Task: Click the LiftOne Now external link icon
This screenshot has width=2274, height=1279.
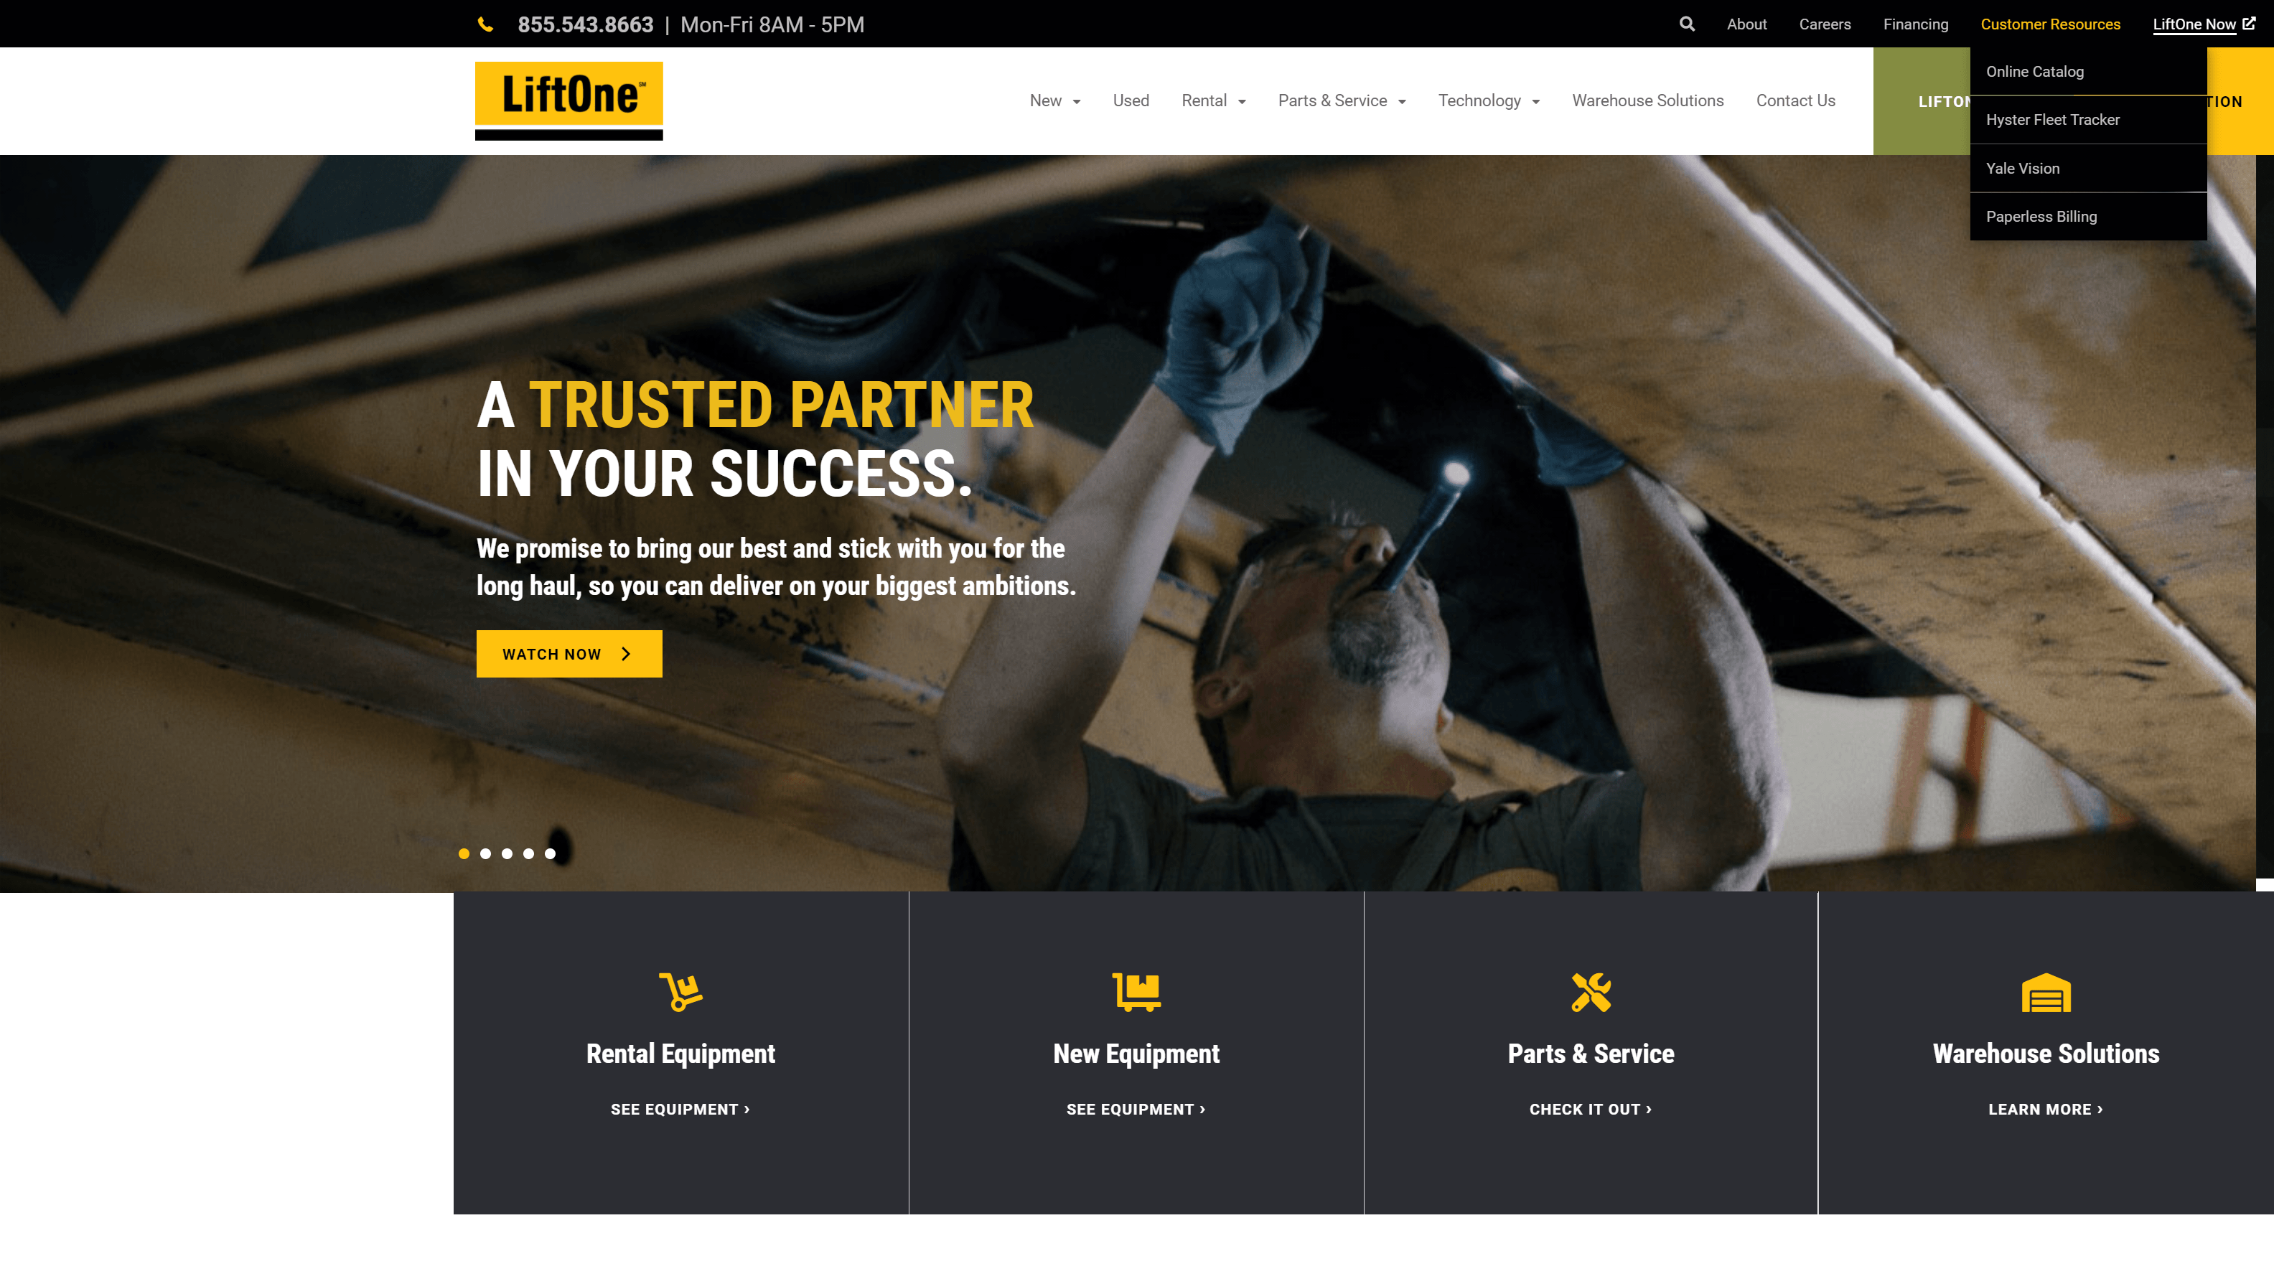Action: (x=2250, y=24)
